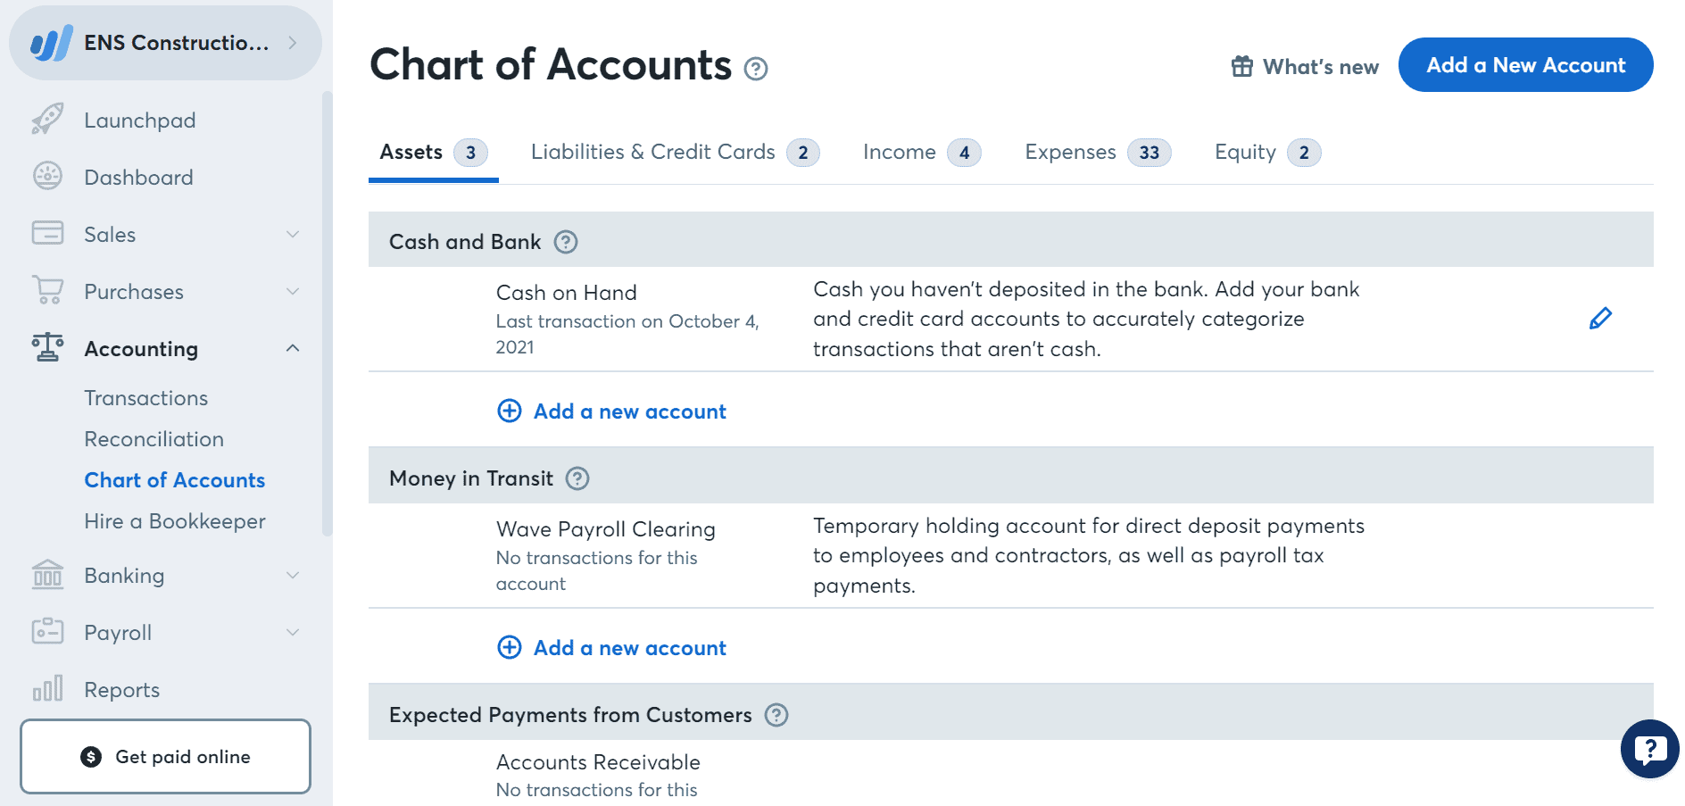The height and width of the screenshot is (806, 1685).
Task: Open Chart of Accounts help question mark
Action: pyautogui.click(x=755, y=69)
